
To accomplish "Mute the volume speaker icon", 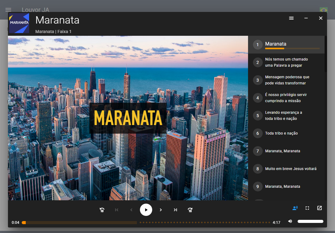I will click(x=290, y=221).
